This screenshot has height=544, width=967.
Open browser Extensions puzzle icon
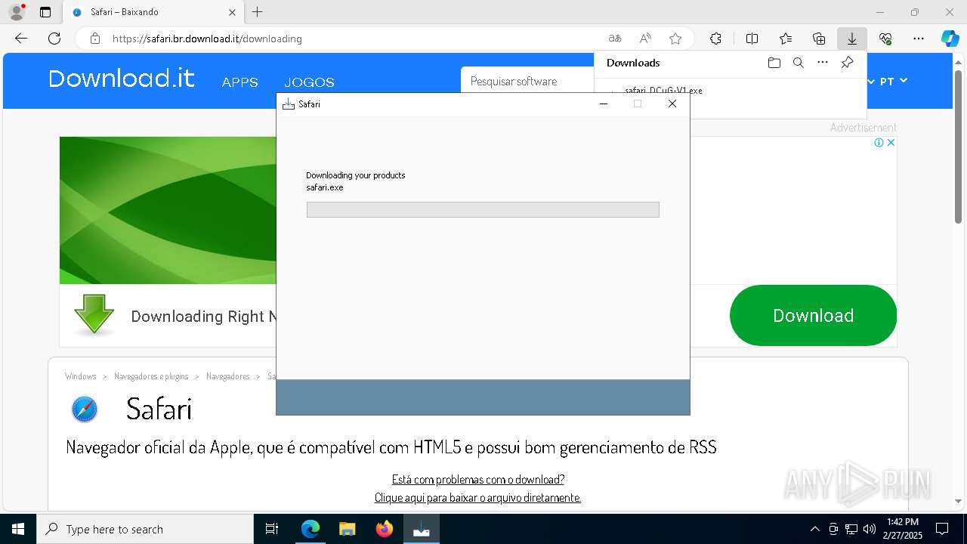coord(715,39)
